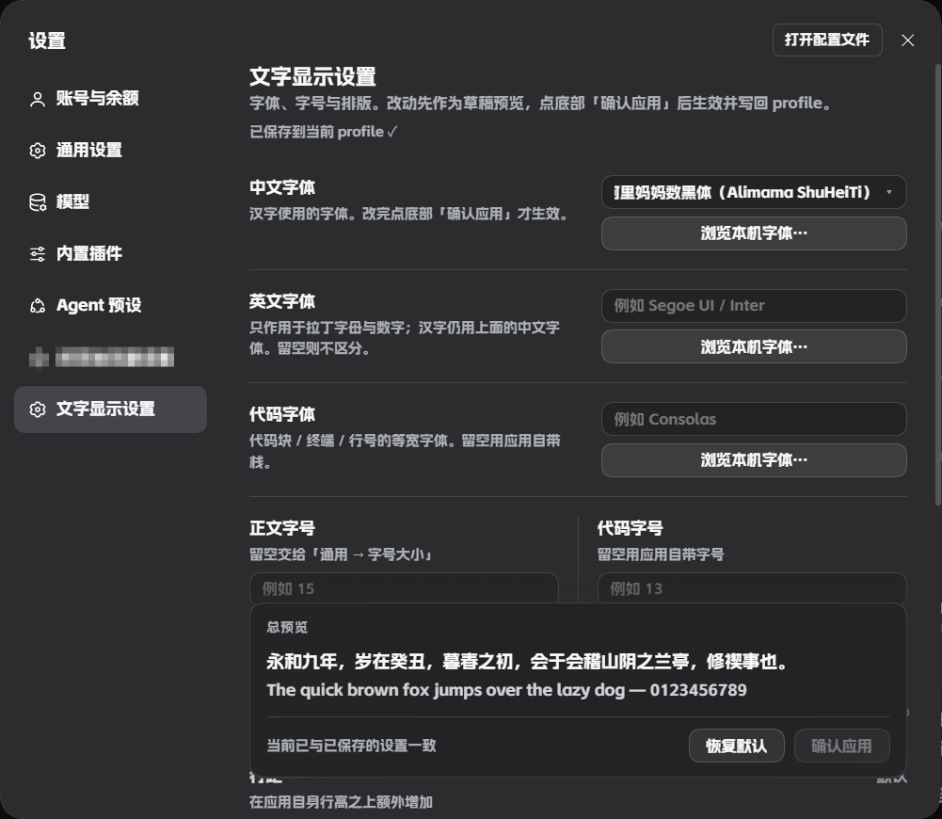Browse local fonts for 代码字体
This screenshot has width=942, height=819.
tap(754, 460)
